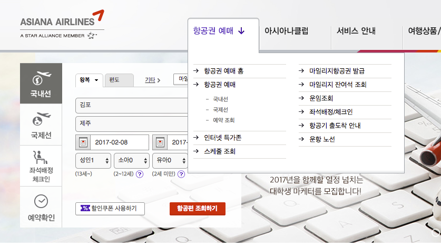The width and height of the screenshot is (441, 248).
Task: Click the 대학생 마케터 모집 banner text
Action: (316, 185)
